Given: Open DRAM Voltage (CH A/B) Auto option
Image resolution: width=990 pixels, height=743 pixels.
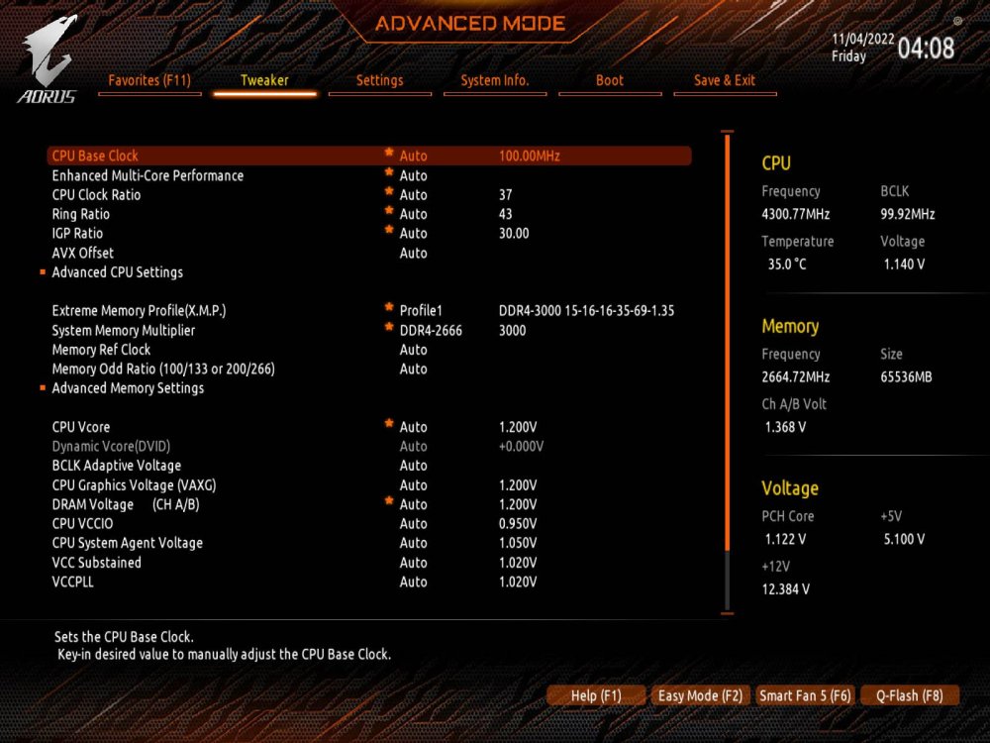Looking at the screenshot, I should point(414,505).
